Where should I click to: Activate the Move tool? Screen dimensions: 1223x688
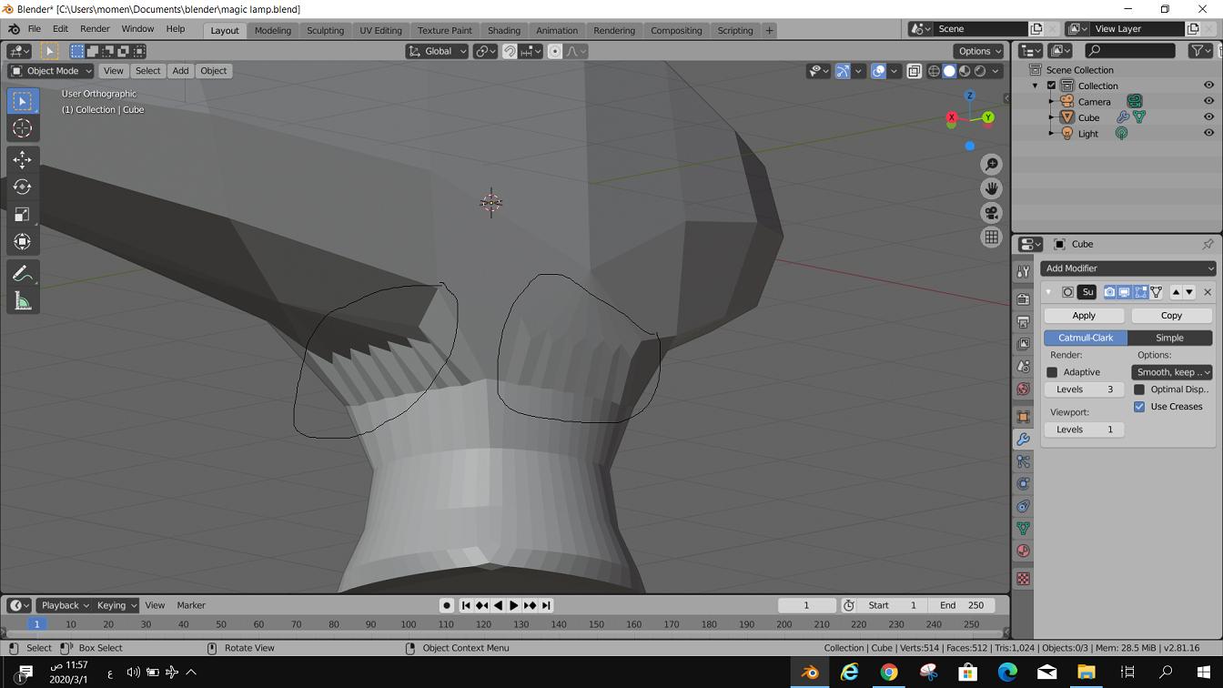pyautogui.click(x=23, y=159)
